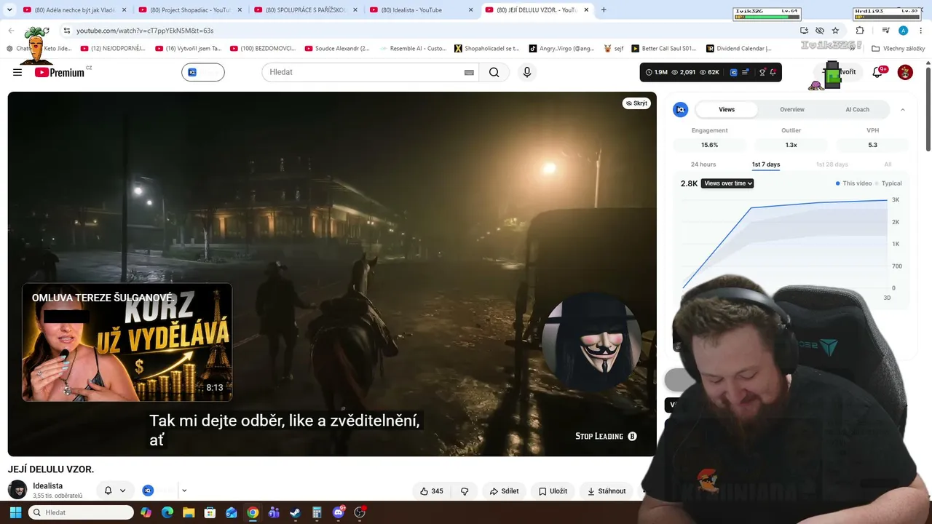
Task: Click the Guy Fawkes mask channel watermark in the video
Action: click(592, 343)
